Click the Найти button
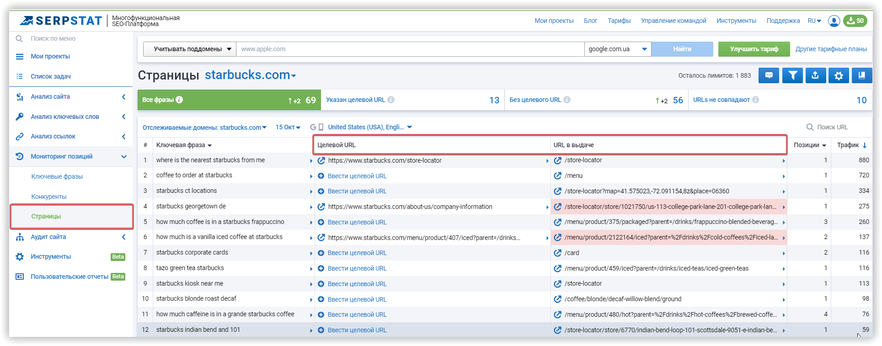Image resolution: width=882 pixels, height=346 pixels. [x=682, y=49]
